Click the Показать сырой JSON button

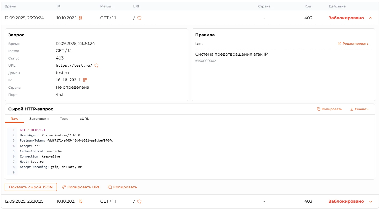(31, 187)
